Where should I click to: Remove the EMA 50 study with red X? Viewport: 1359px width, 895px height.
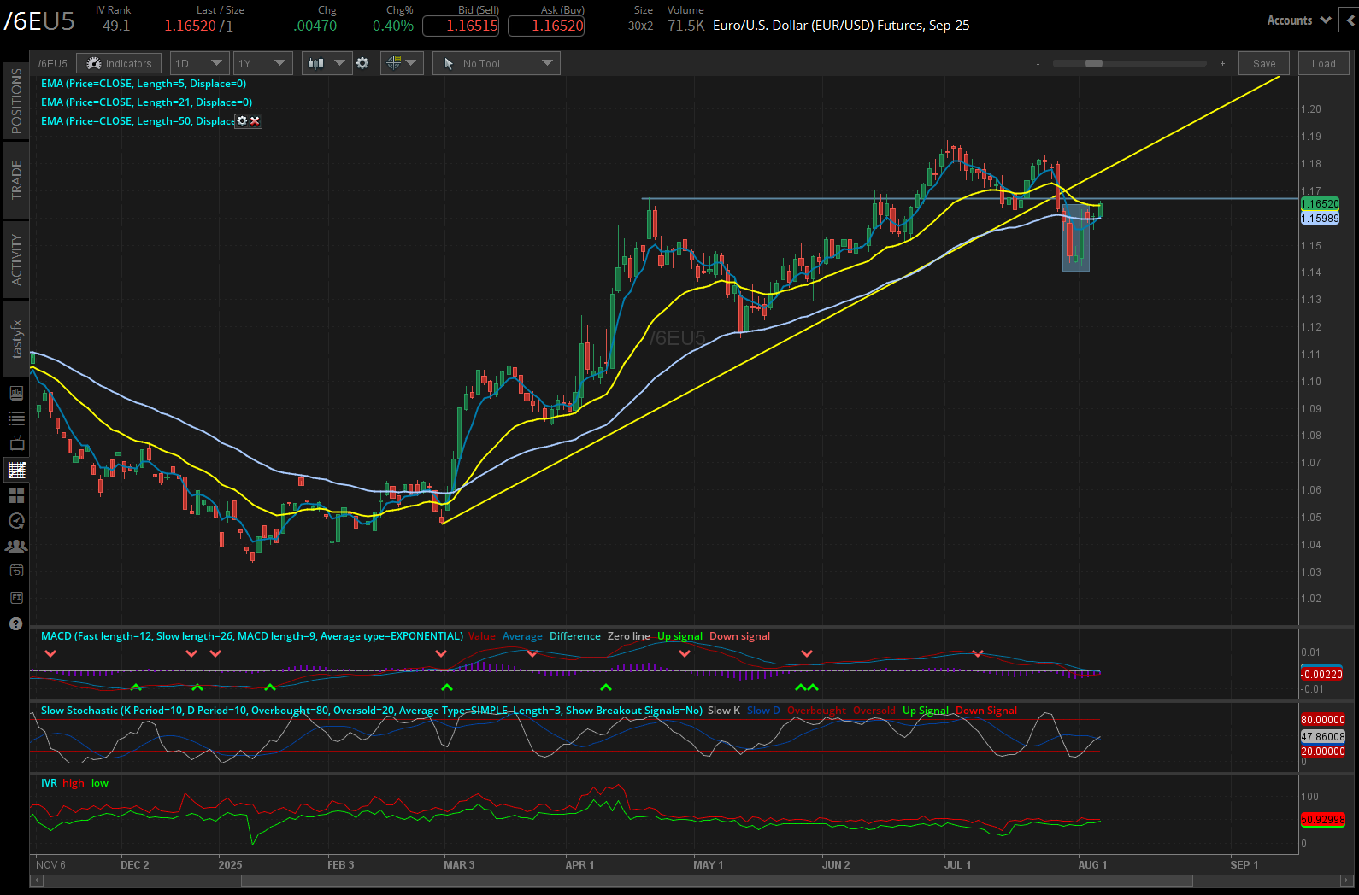click(255, 121)
